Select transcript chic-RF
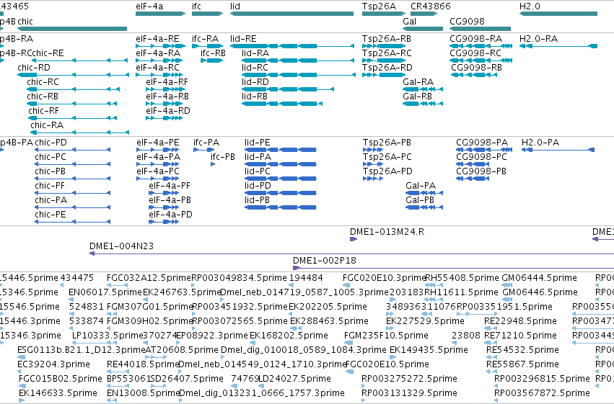The width and height of the screenshot is (614, 404). [72, 118]
